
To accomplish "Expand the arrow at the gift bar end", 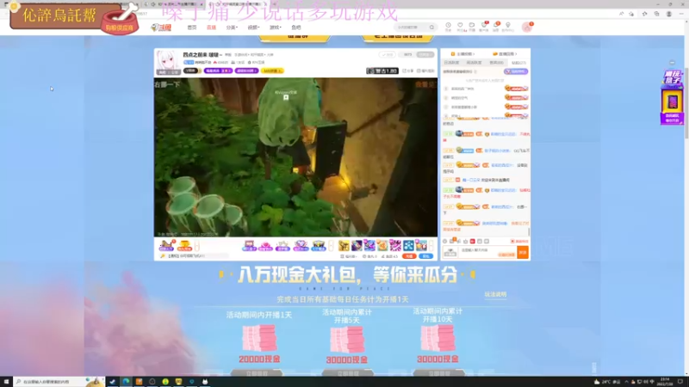I will [x=431, y=246].
